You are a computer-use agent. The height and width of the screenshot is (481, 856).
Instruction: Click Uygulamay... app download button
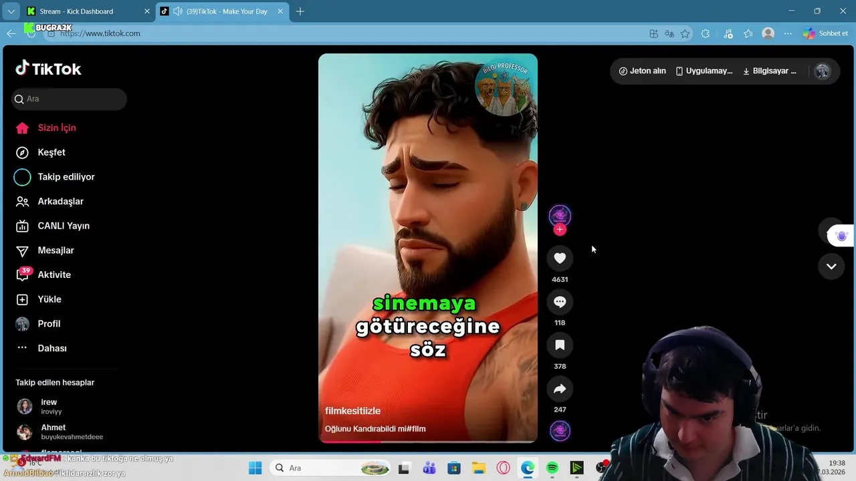[704, 71]
